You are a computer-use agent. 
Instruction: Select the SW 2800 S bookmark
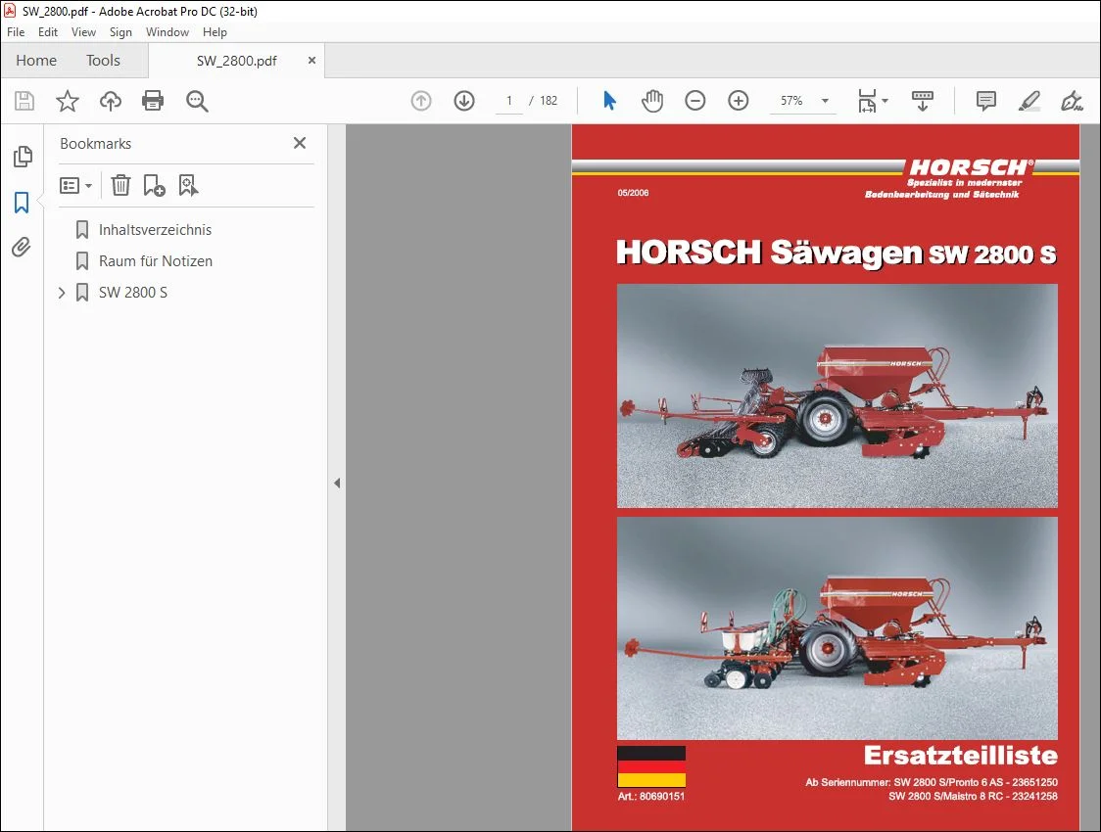coord(133,293)
